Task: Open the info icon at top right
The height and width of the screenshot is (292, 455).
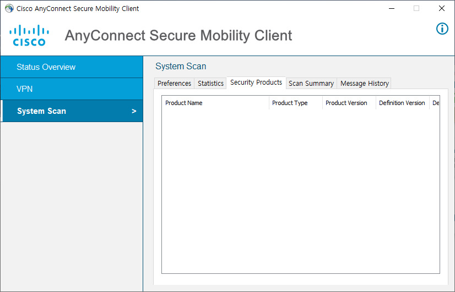Action: [442, 29]
